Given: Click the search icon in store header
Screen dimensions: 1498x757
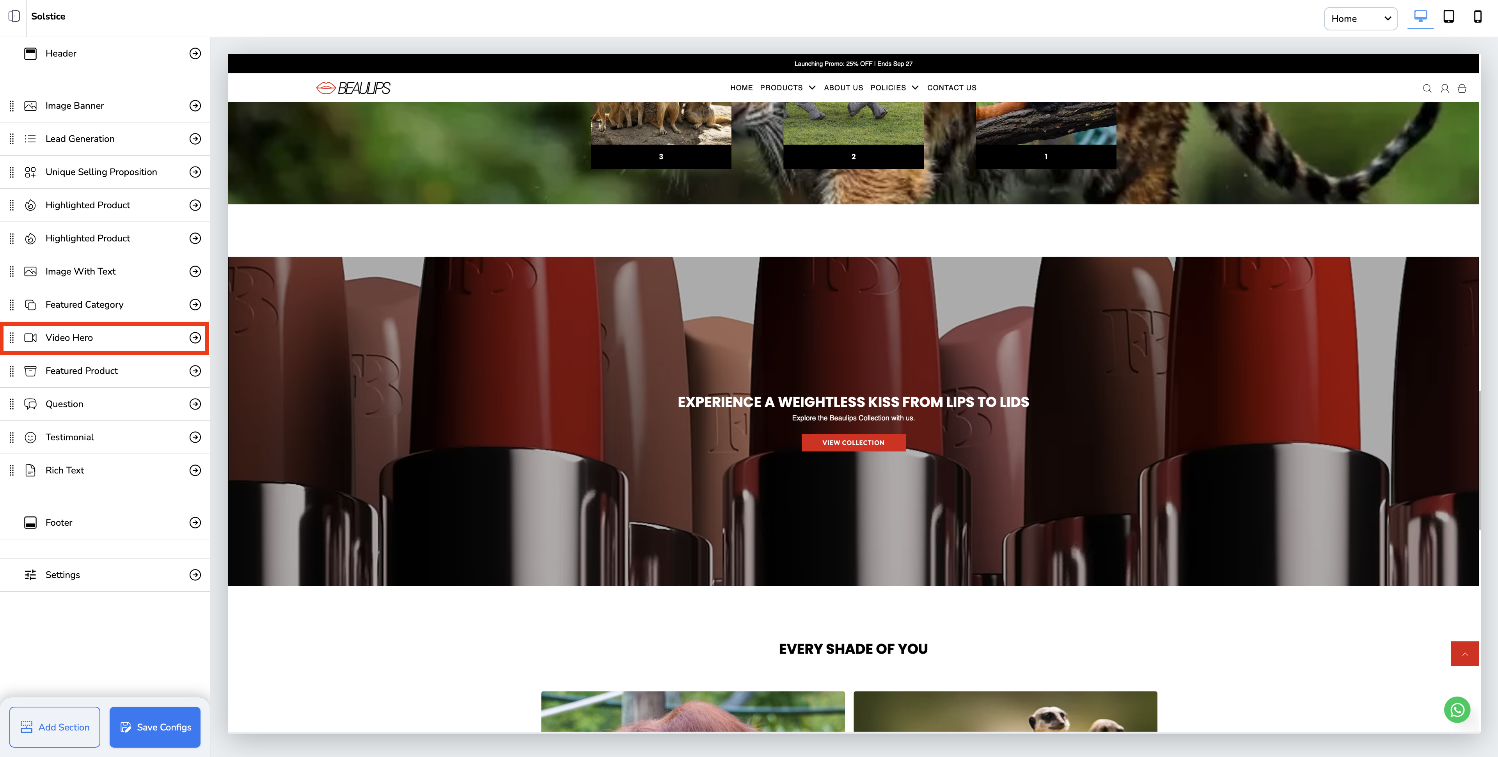Looking at the screenshot, I should [x=1427, y=89].
